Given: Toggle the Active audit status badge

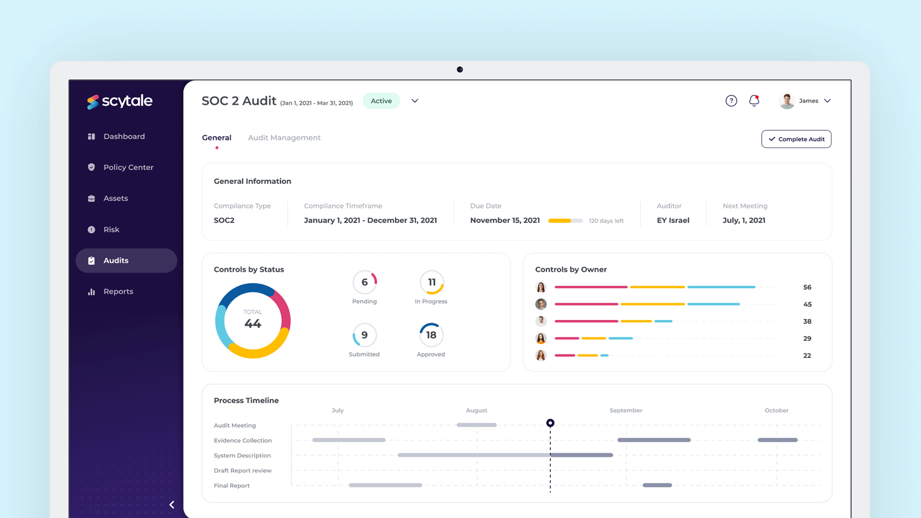Looking at the screenshot, I should pos(381,101).
